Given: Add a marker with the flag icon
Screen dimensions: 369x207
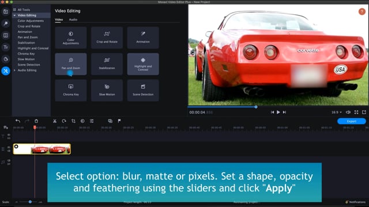Looking at the screenshot, I should (119, 121).
